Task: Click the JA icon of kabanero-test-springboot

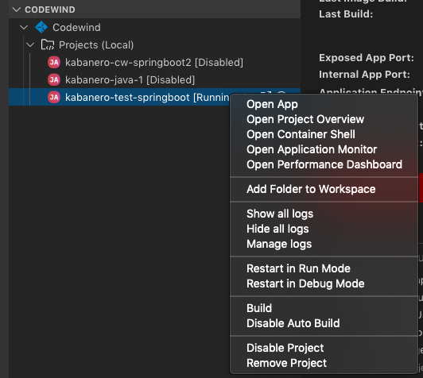Action: click(54, 97)
